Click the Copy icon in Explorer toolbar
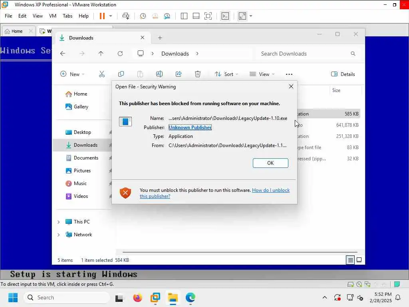409x307 pixels. [121, 74]
